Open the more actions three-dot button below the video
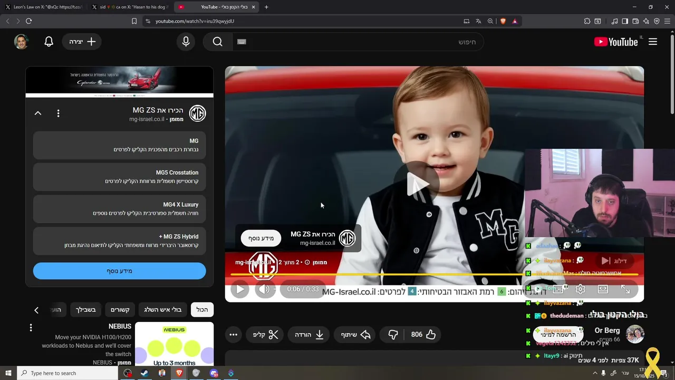The height and width of the screenshot is (380, 675). (x=233, y=335)
